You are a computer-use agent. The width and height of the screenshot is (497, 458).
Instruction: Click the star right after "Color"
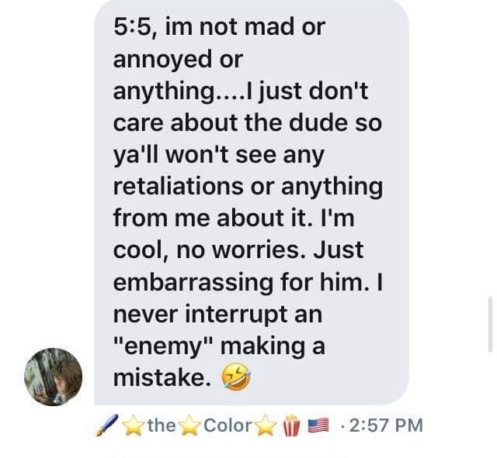(x=266, y=425)
